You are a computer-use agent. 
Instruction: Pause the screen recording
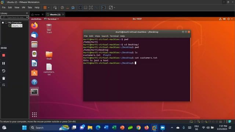(4, 63)
